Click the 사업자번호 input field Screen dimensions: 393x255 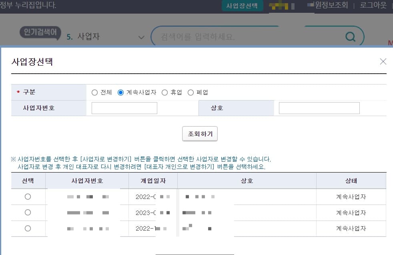point(124,108)
